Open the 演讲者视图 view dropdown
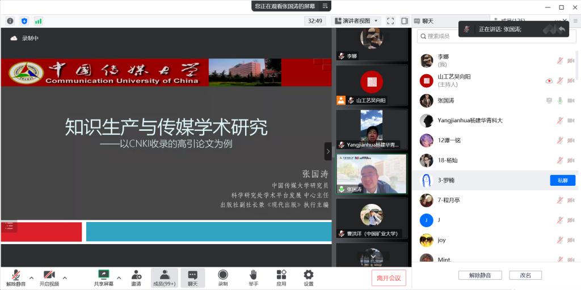The height and width of the screenshot is (290, 581). pyautogui.click(x=355, y=21)
